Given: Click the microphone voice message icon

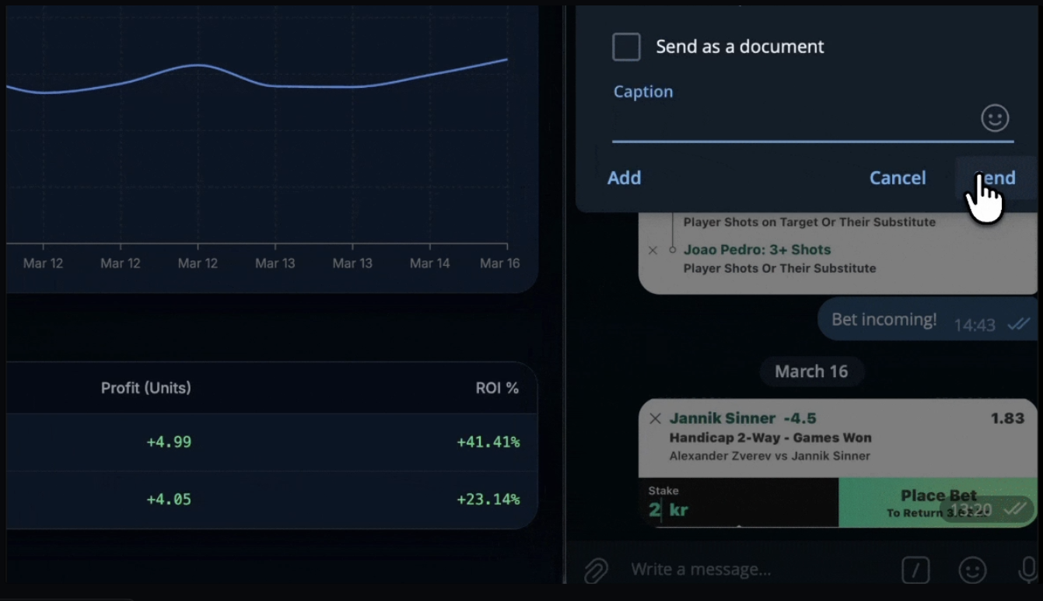Looking at the screenshot, I should (x=1027, y=570).
